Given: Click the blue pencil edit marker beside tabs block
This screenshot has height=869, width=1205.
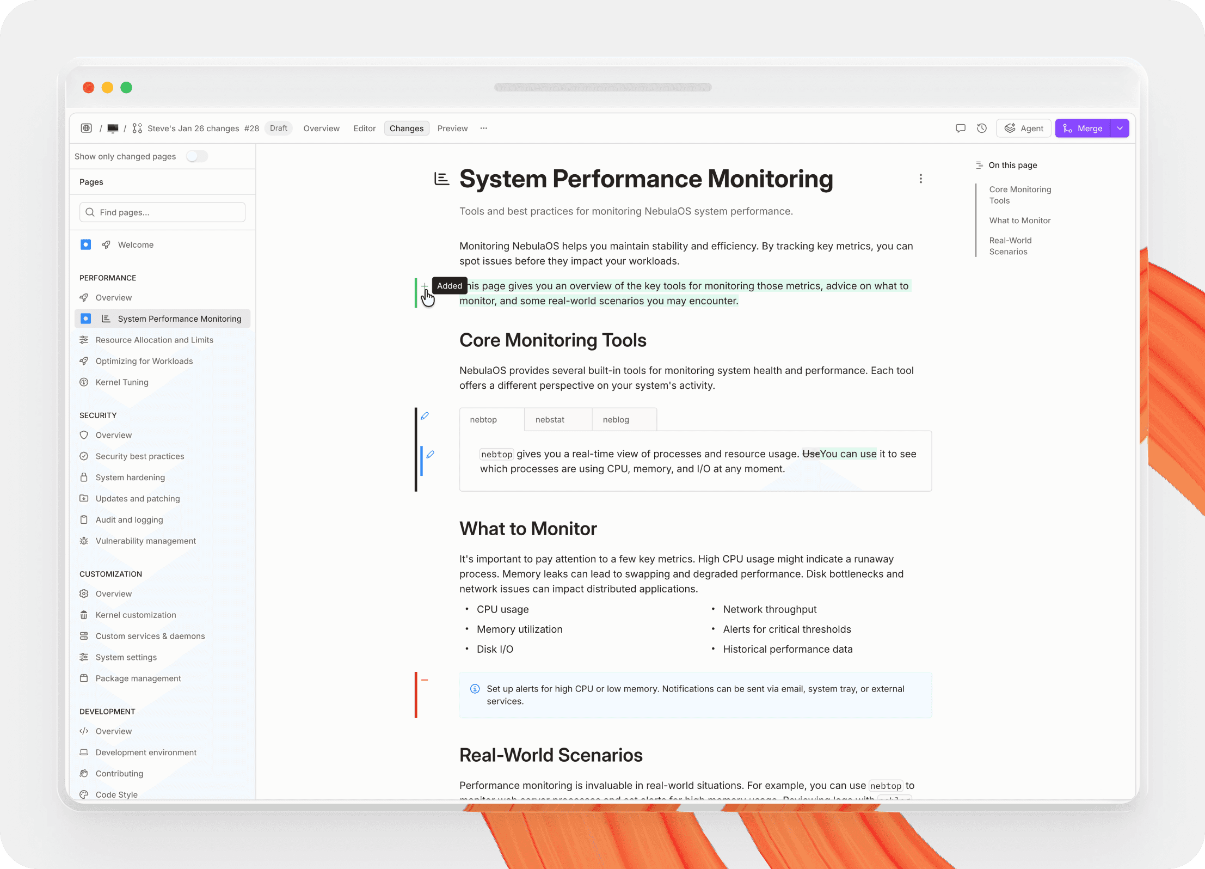Looking at the screenshot, I should (425, 416).
